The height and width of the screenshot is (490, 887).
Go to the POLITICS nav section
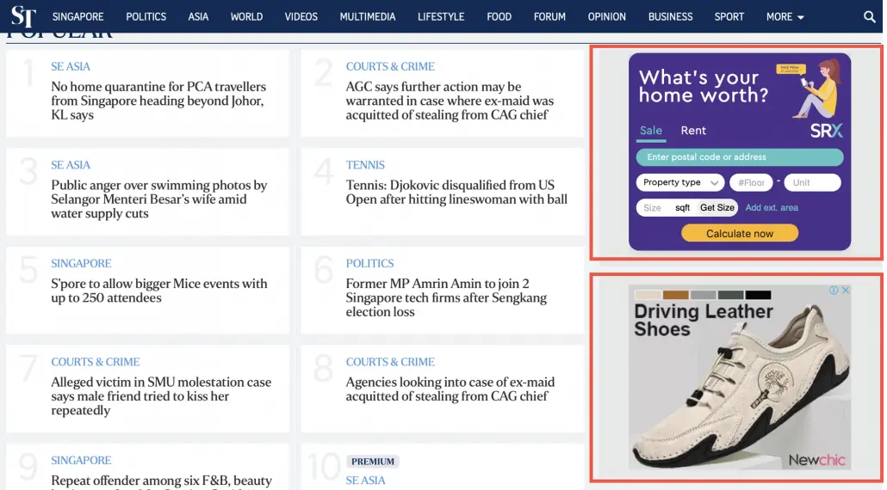(x=146, y=17)
